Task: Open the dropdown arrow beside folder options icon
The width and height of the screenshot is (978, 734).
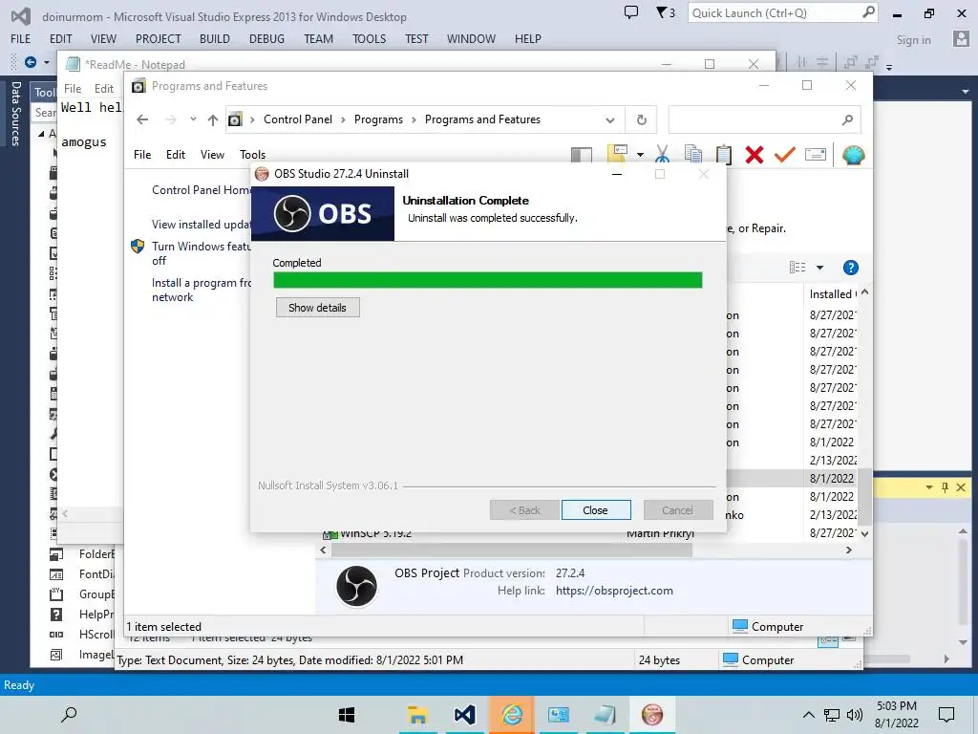Action: pos(640,155)
